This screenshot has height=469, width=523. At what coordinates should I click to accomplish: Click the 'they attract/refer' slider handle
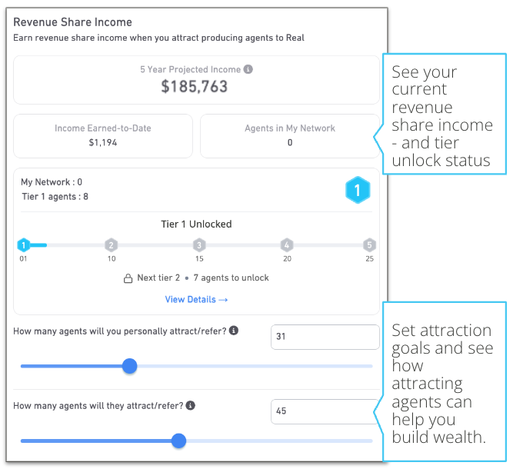(178, 441)
